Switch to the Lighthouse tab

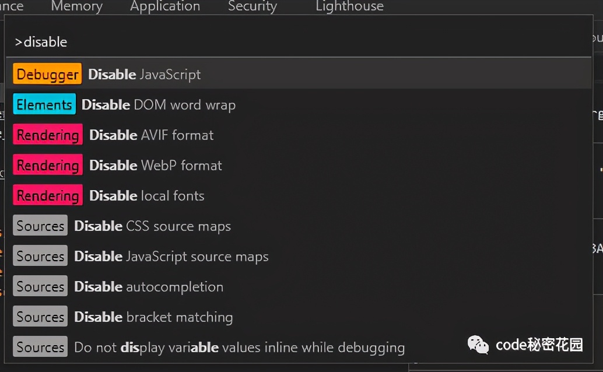[x=349, y=6]
